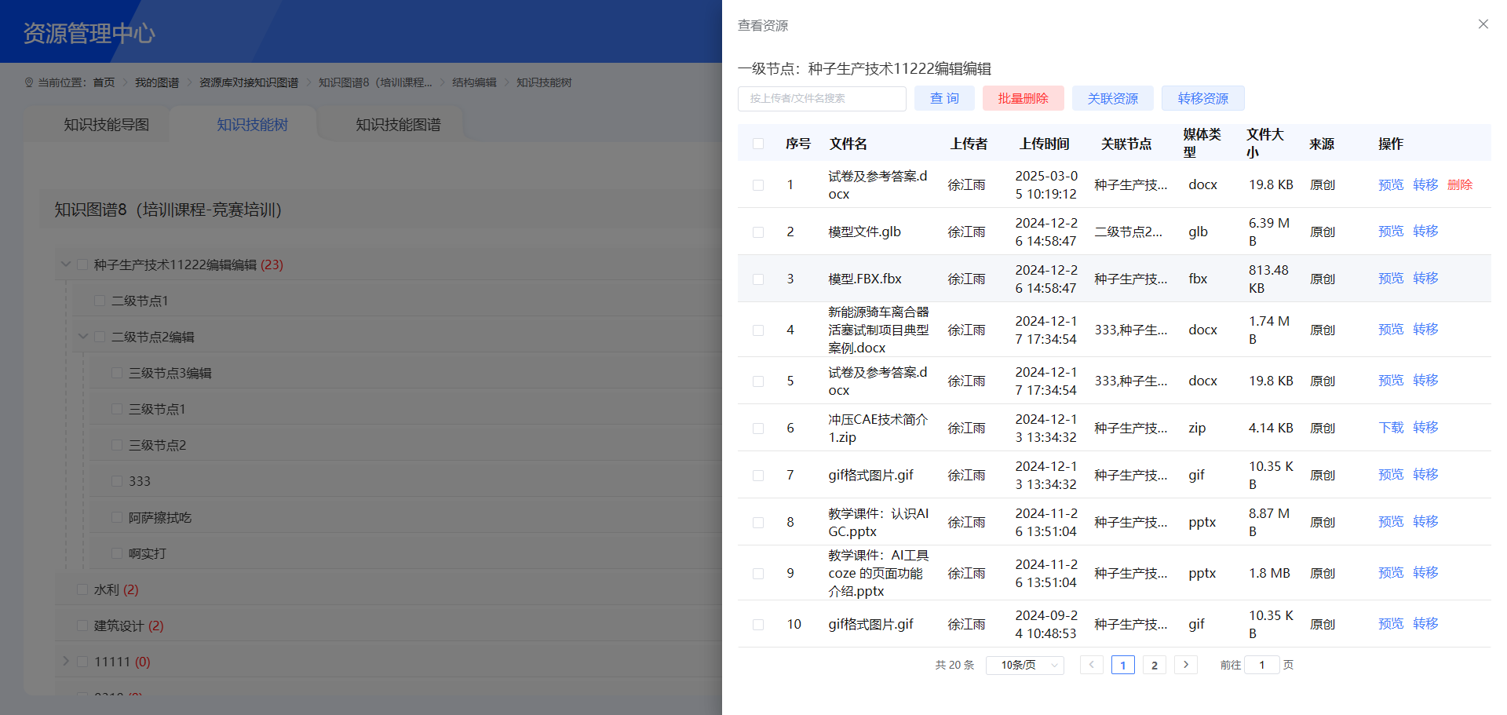Collapse the 种子生产技术11222编辑编辑 tree node
1507x715 pixels.
point(66,264)
